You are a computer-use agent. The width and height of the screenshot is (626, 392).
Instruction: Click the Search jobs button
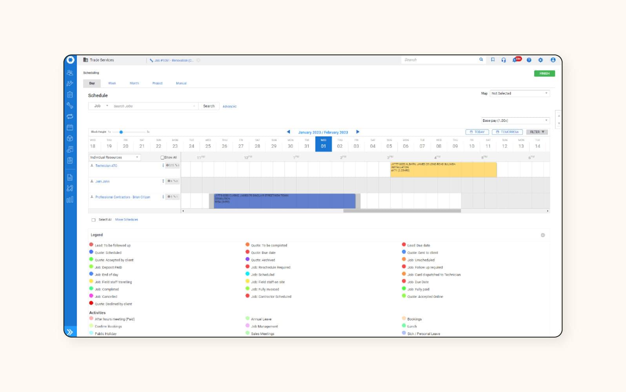tap(209, 106)
